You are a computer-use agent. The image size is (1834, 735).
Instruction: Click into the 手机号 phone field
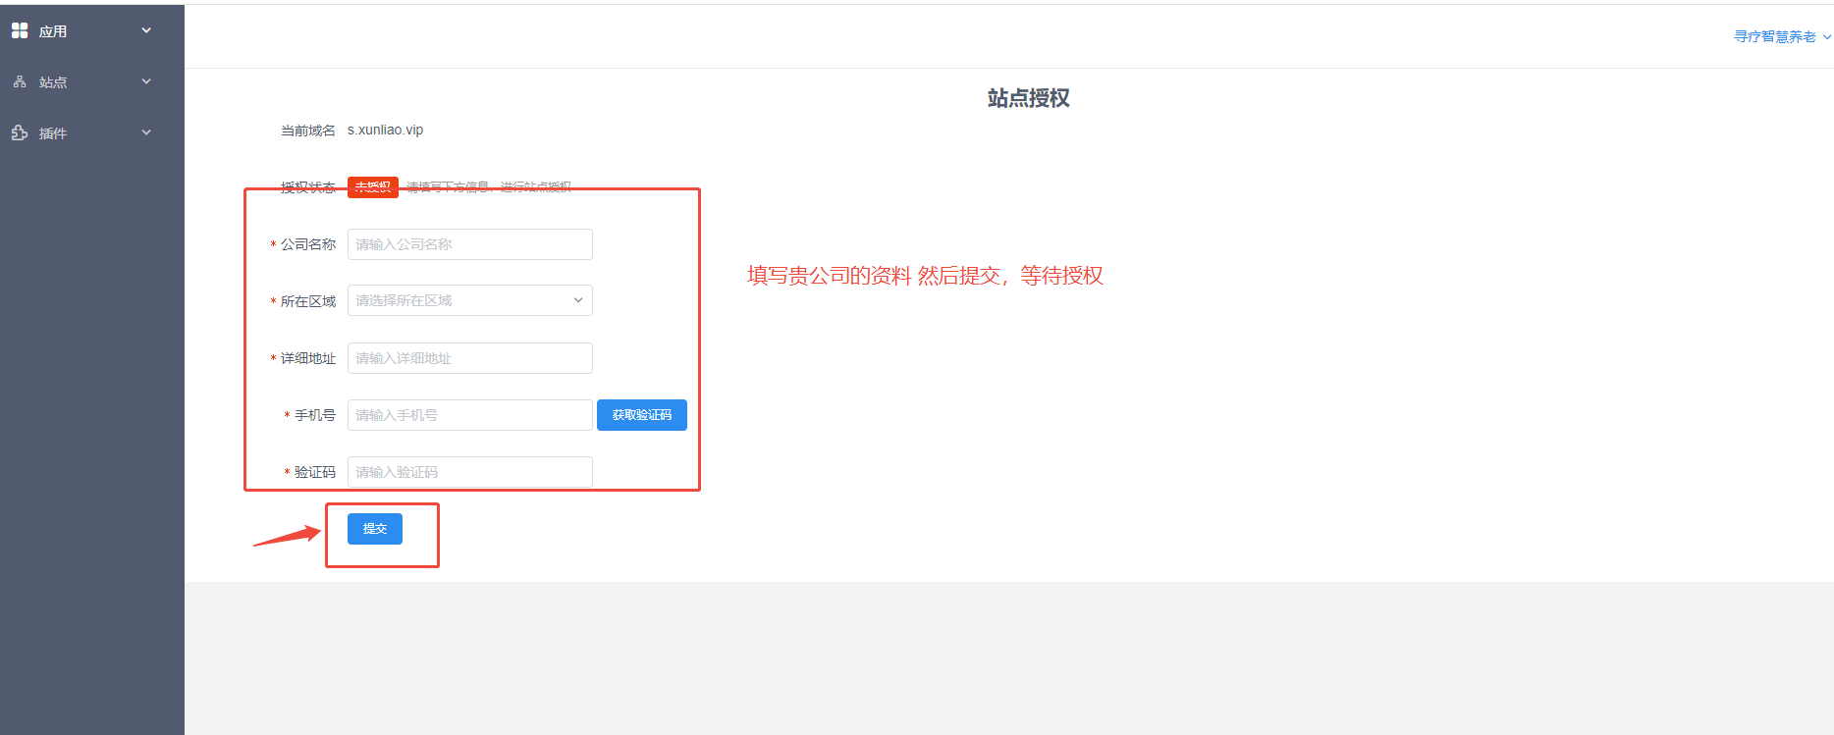tap(469, 415)
